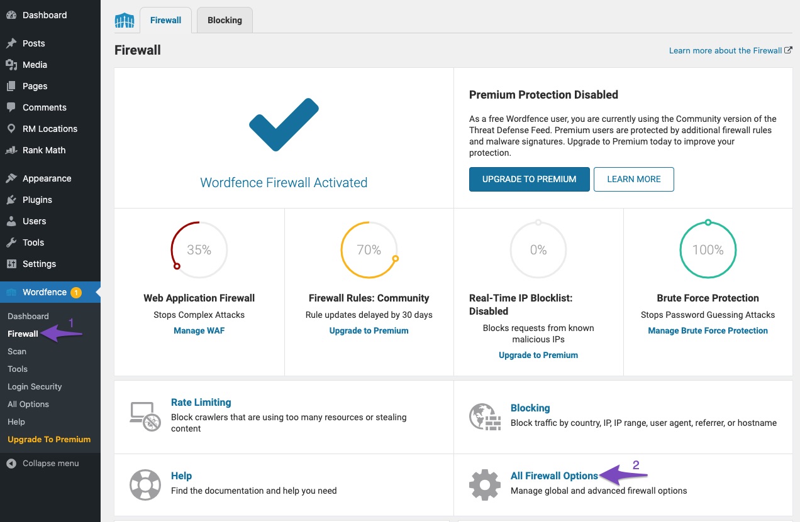Open Rank Math in the sidebar menu
The height and width of the screenshot is (522, 800).
(x=50, y=150)
